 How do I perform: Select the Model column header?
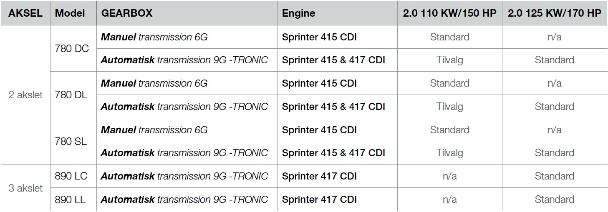(73, 13)
